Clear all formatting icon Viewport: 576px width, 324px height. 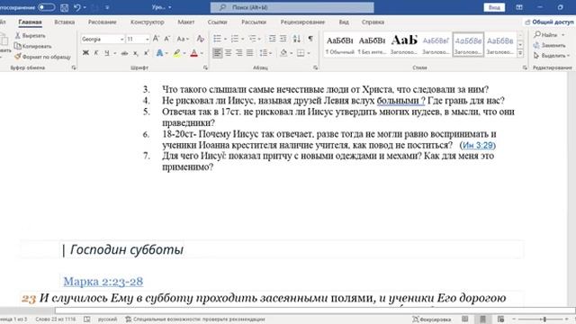(200, 39)
